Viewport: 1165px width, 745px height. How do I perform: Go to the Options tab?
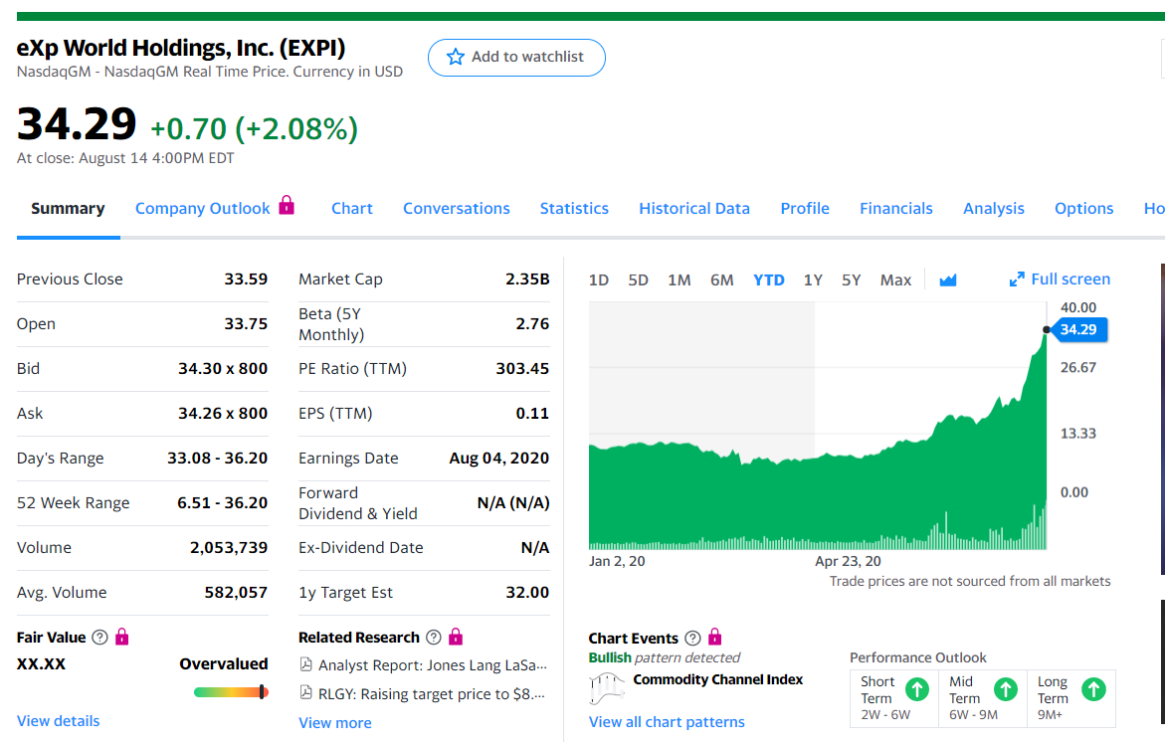pos(1084,209)
